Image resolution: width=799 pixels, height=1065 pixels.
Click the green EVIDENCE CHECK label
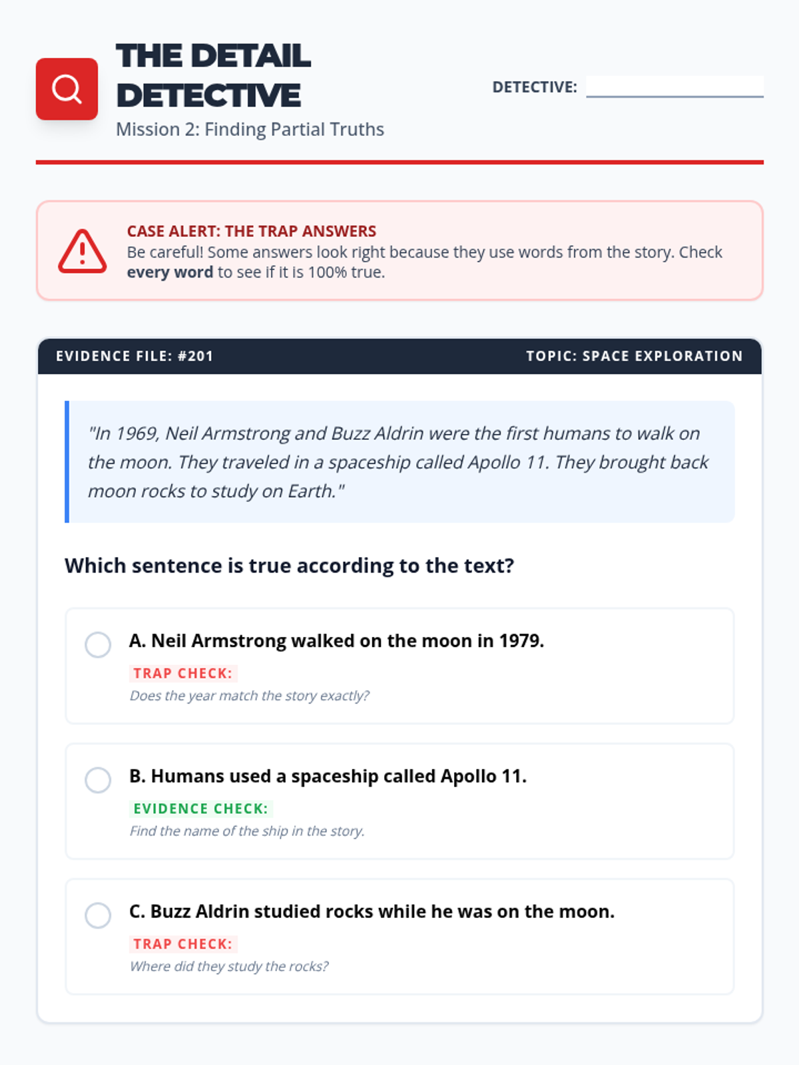(x=200, y=809)
